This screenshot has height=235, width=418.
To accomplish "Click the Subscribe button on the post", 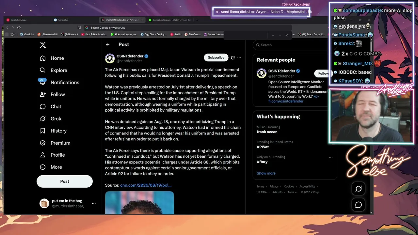I will click(x=216, y=57).
